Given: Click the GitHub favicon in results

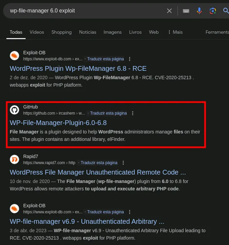Looking at the screenshot, I should click(x=14, y=110).
